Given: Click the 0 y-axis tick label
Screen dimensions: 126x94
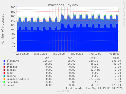Looking at the screenshot, I should pyautogui.click(x=14, y=51).
